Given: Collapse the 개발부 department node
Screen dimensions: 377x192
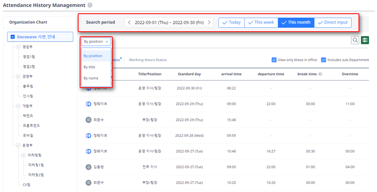Looking at the screenshot, I should [x=18, y=106].
